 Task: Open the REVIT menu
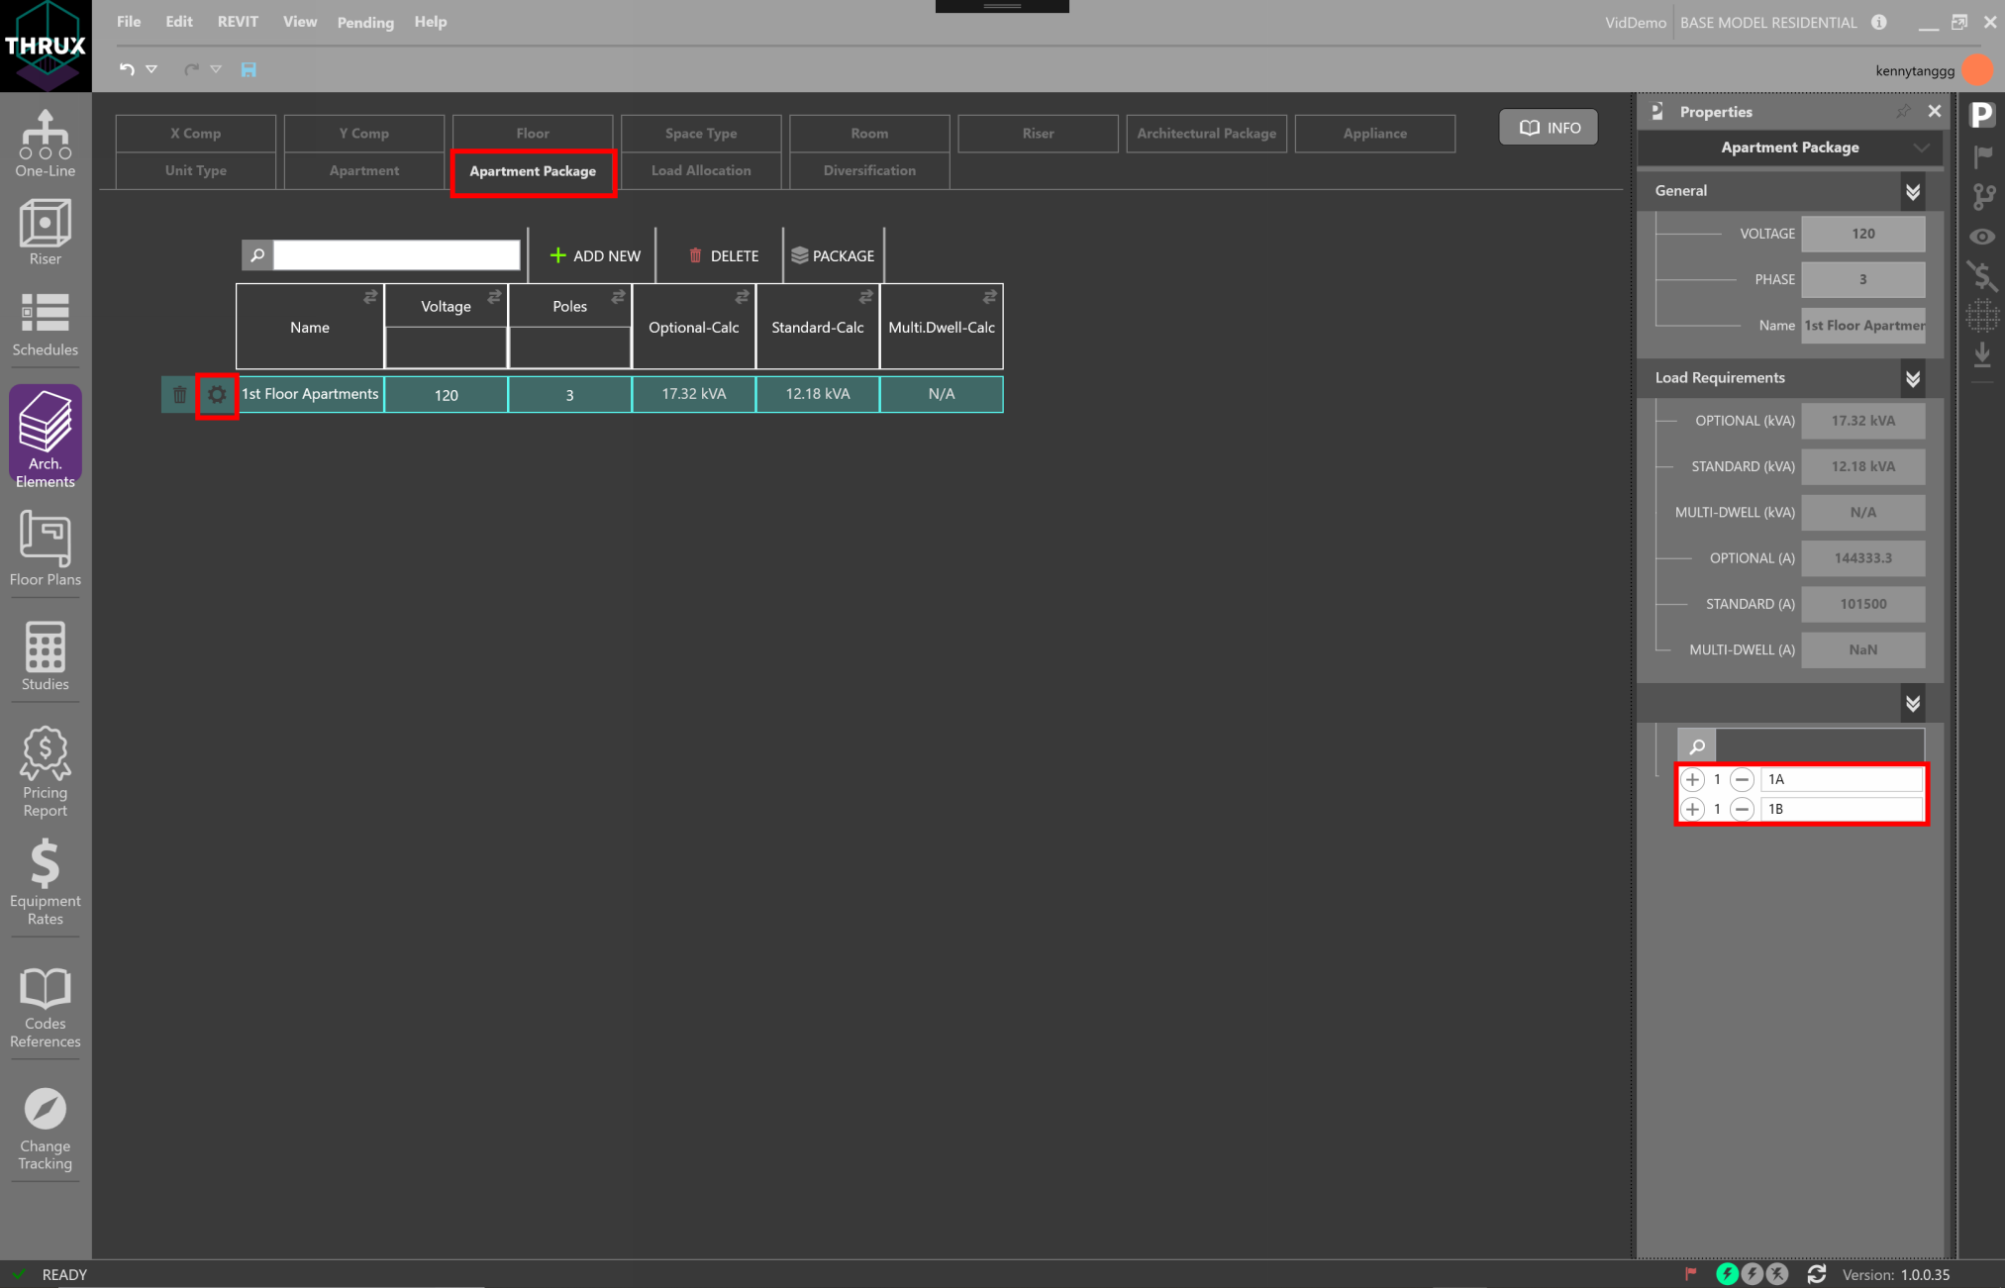(238, 22)
